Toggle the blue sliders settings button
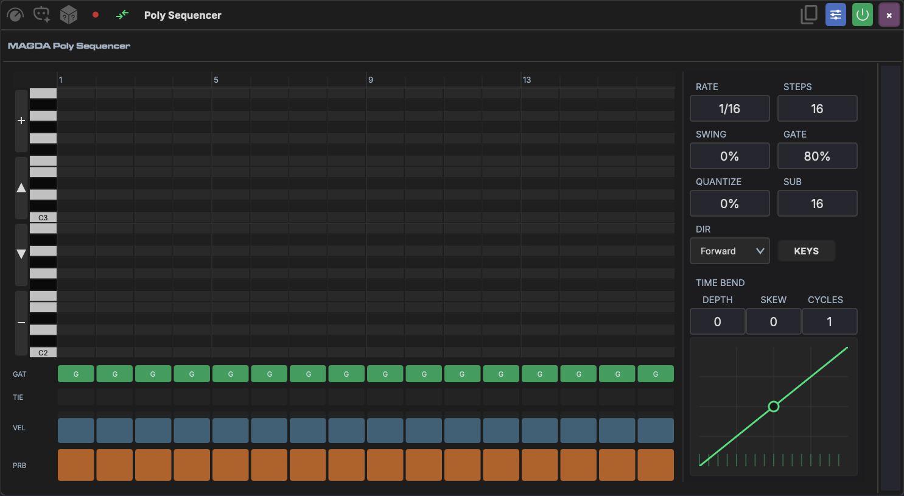The width and height of the screenshot is (904, 496). pos(836,15)
